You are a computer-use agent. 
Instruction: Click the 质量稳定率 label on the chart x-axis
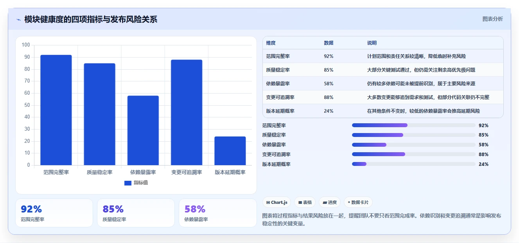point(99,172)
